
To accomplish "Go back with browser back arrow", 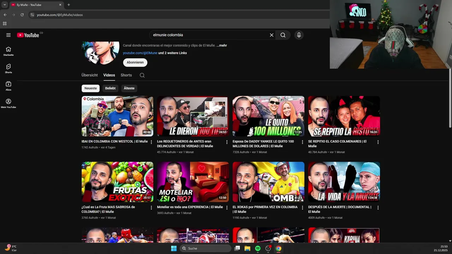I will click(x=5, y=15).
